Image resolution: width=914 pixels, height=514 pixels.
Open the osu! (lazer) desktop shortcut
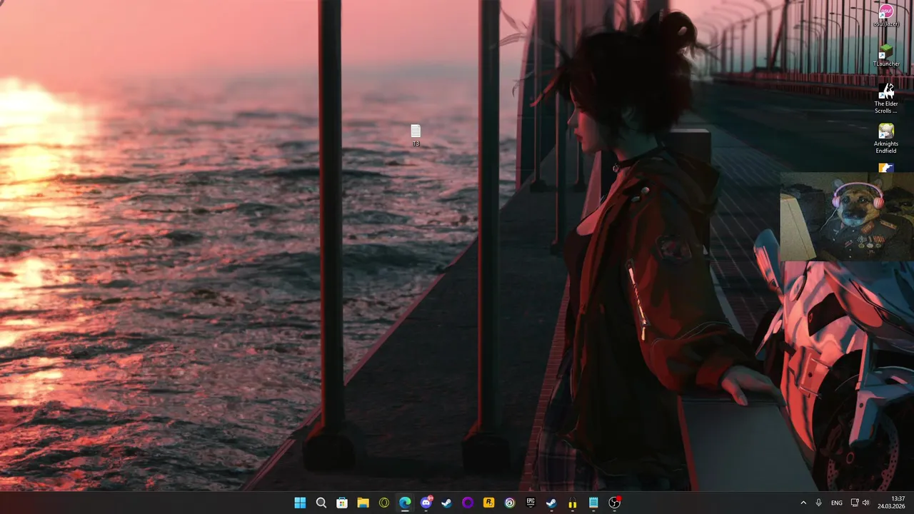point(886,14)
